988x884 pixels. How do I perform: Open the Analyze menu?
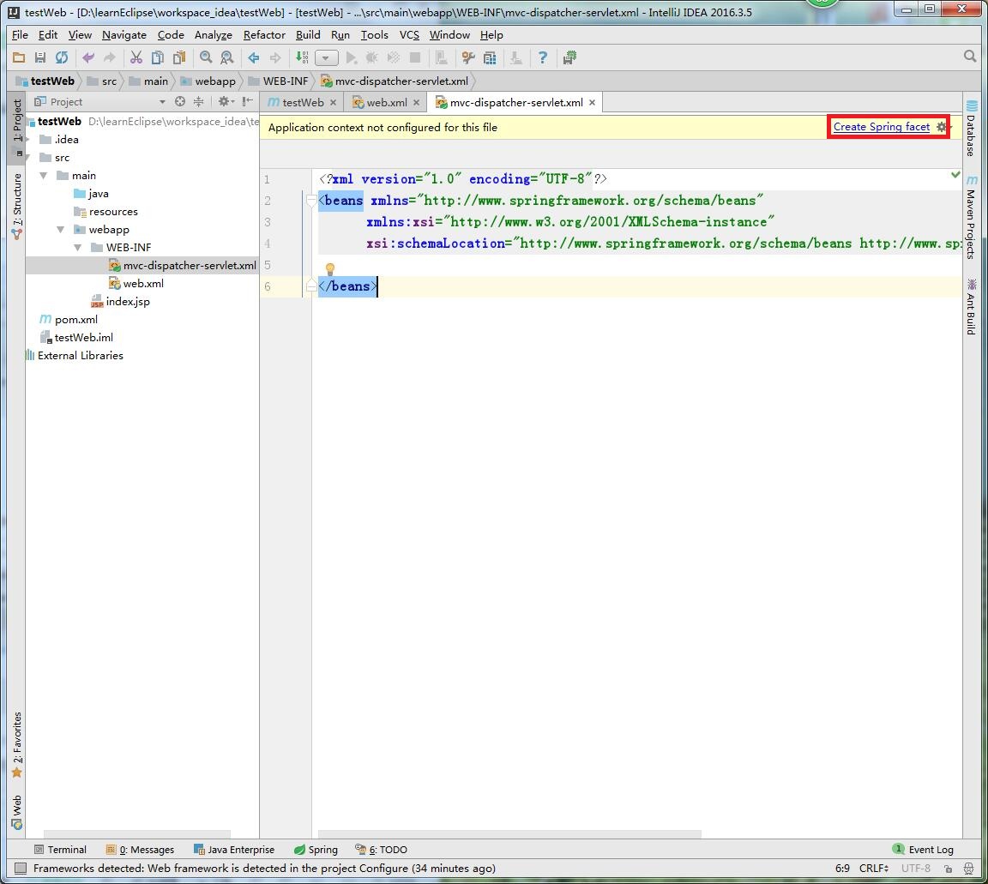213,34
